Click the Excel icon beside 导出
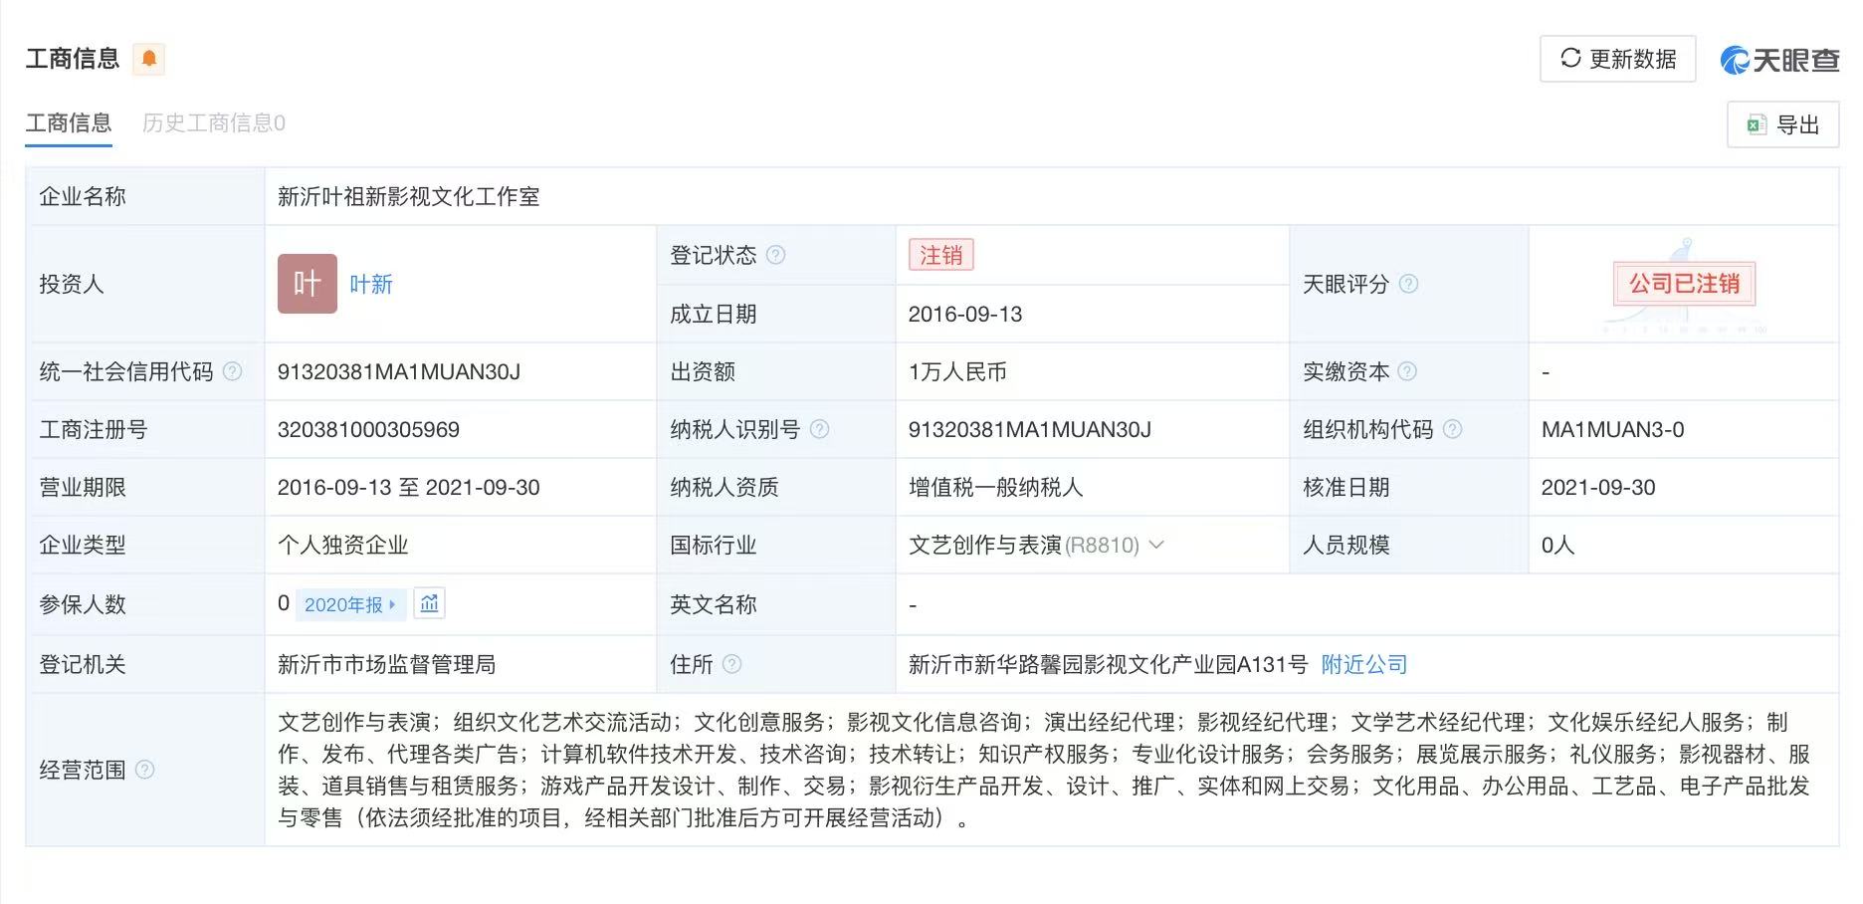 tap(1757, 124)
